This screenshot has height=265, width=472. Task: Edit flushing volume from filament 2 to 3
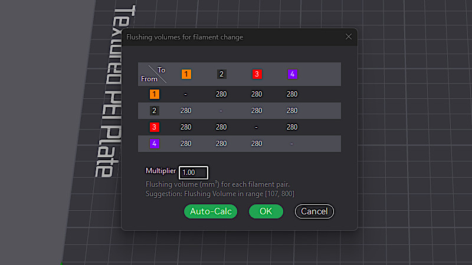257,111
